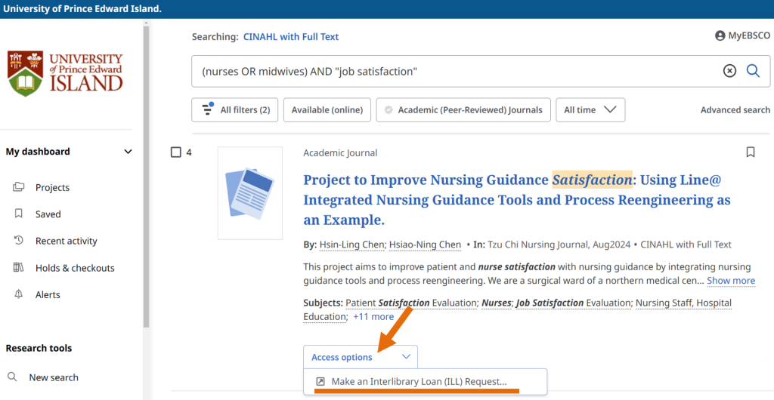The height and width of the screenshot is (400, 774).
Task: Open the Advanced search link
Action: pos(735,110)
